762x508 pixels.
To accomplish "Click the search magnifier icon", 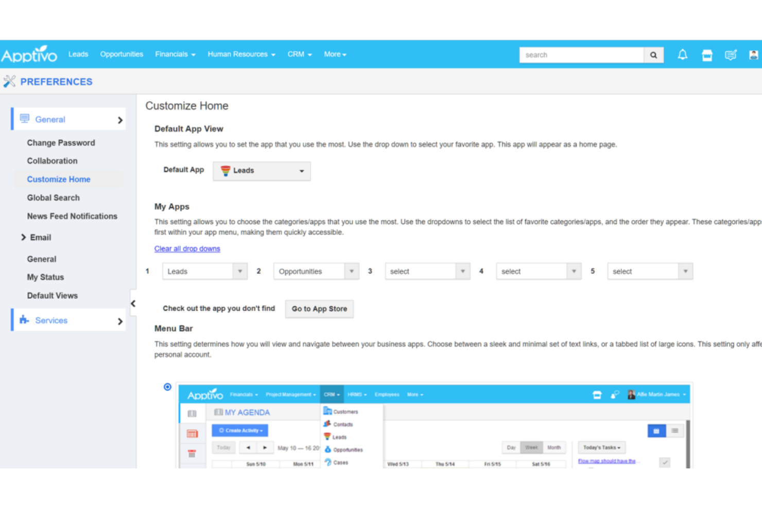I will (x=653, y=55).
